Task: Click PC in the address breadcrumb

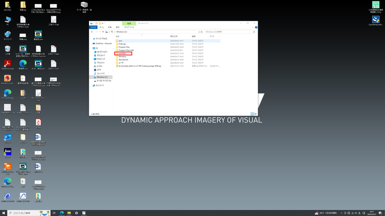Action: tap(112, 32)
